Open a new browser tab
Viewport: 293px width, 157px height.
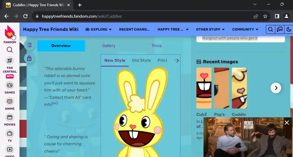tap(80, 5)
